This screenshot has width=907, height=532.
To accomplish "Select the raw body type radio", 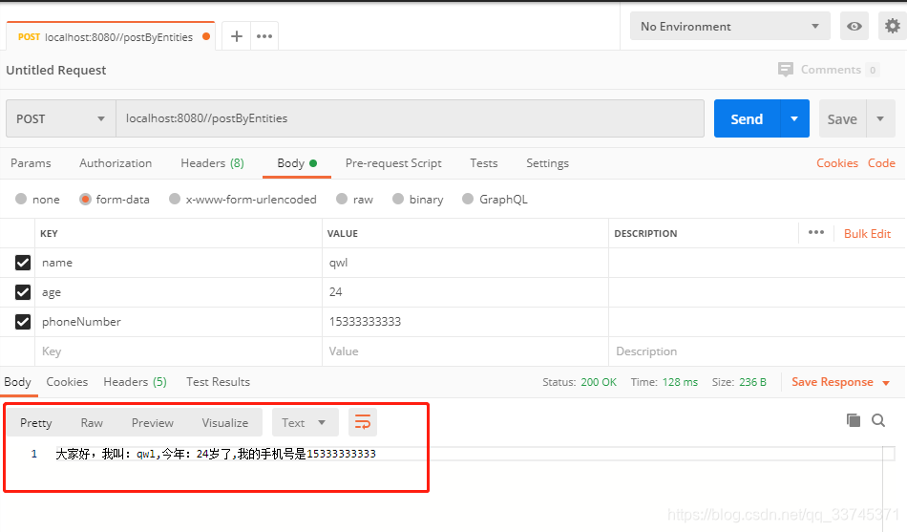I will [x=342, y=199].
